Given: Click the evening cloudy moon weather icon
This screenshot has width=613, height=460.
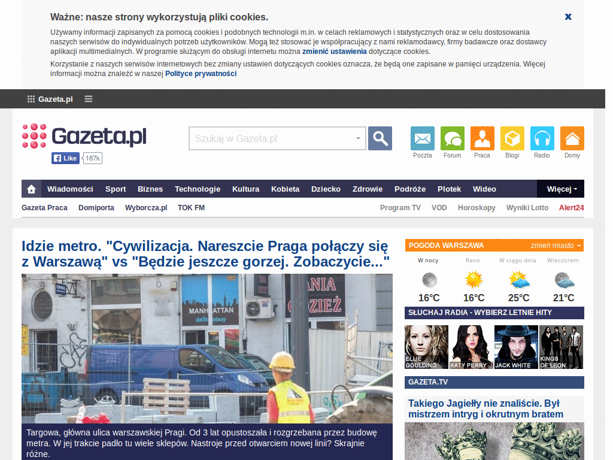Looking at the screenshot, I should (564, 280).
